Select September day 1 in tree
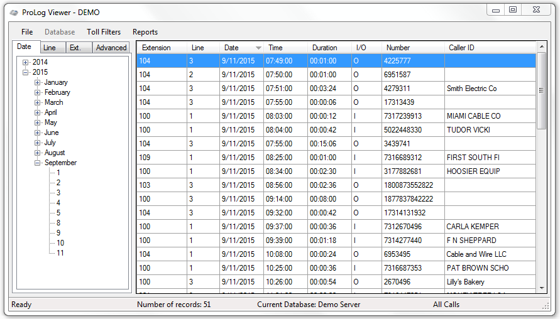Screen dimensions: 560x319 pyautogui.click(x=58, y=173)
